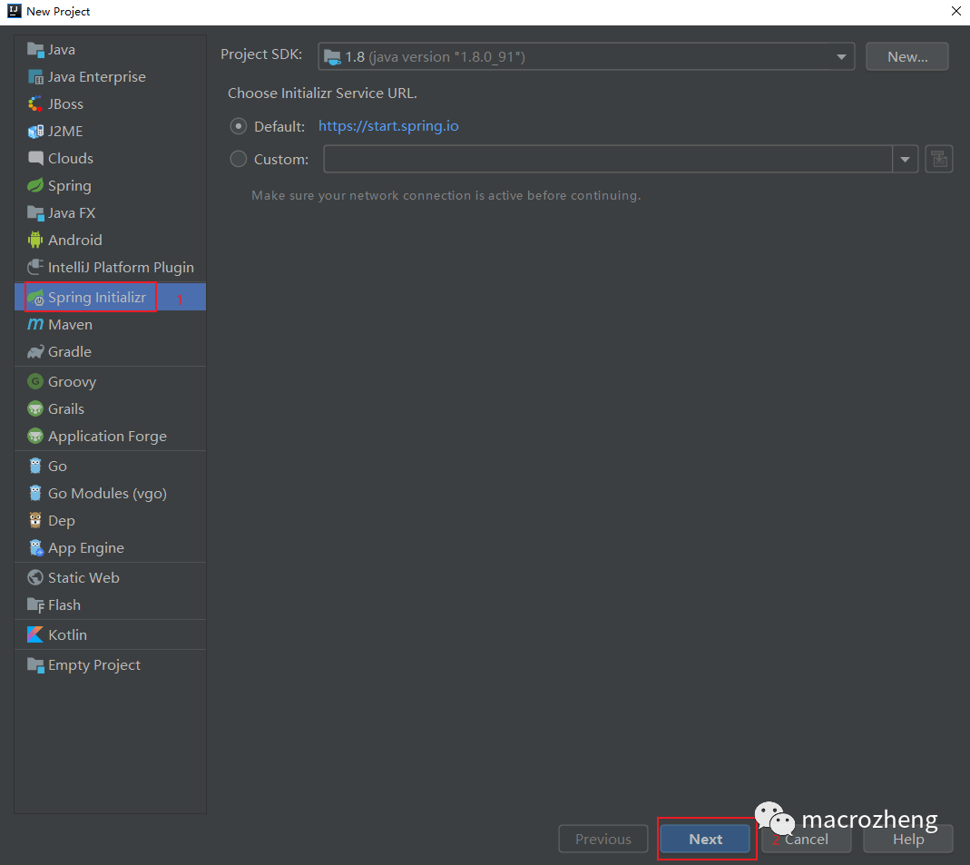Select the Go Modules (vgo) text label
Viewport: 970px width, 865px height.
(108, 493)
